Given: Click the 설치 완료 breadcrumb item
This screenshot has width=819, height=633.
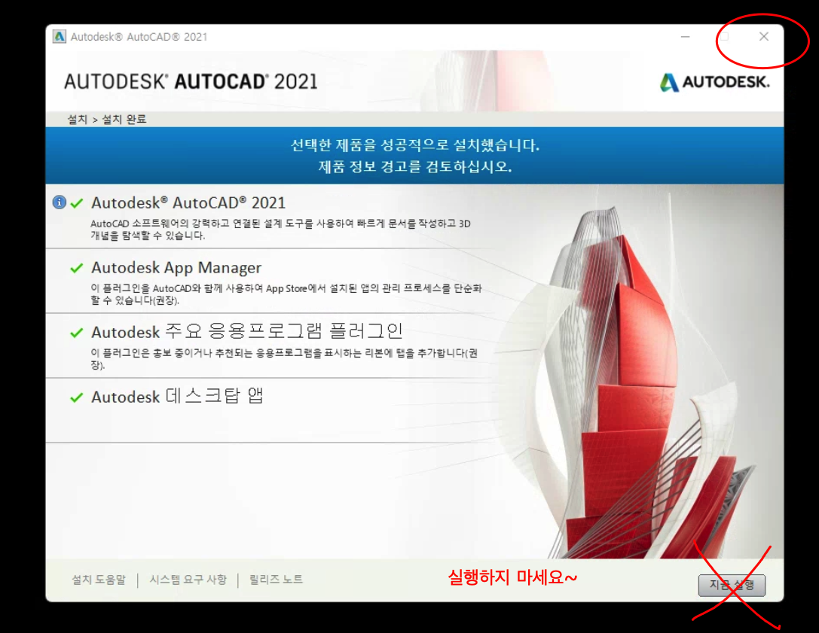Looking at the screenshot, I should click(x=124, y=119).
